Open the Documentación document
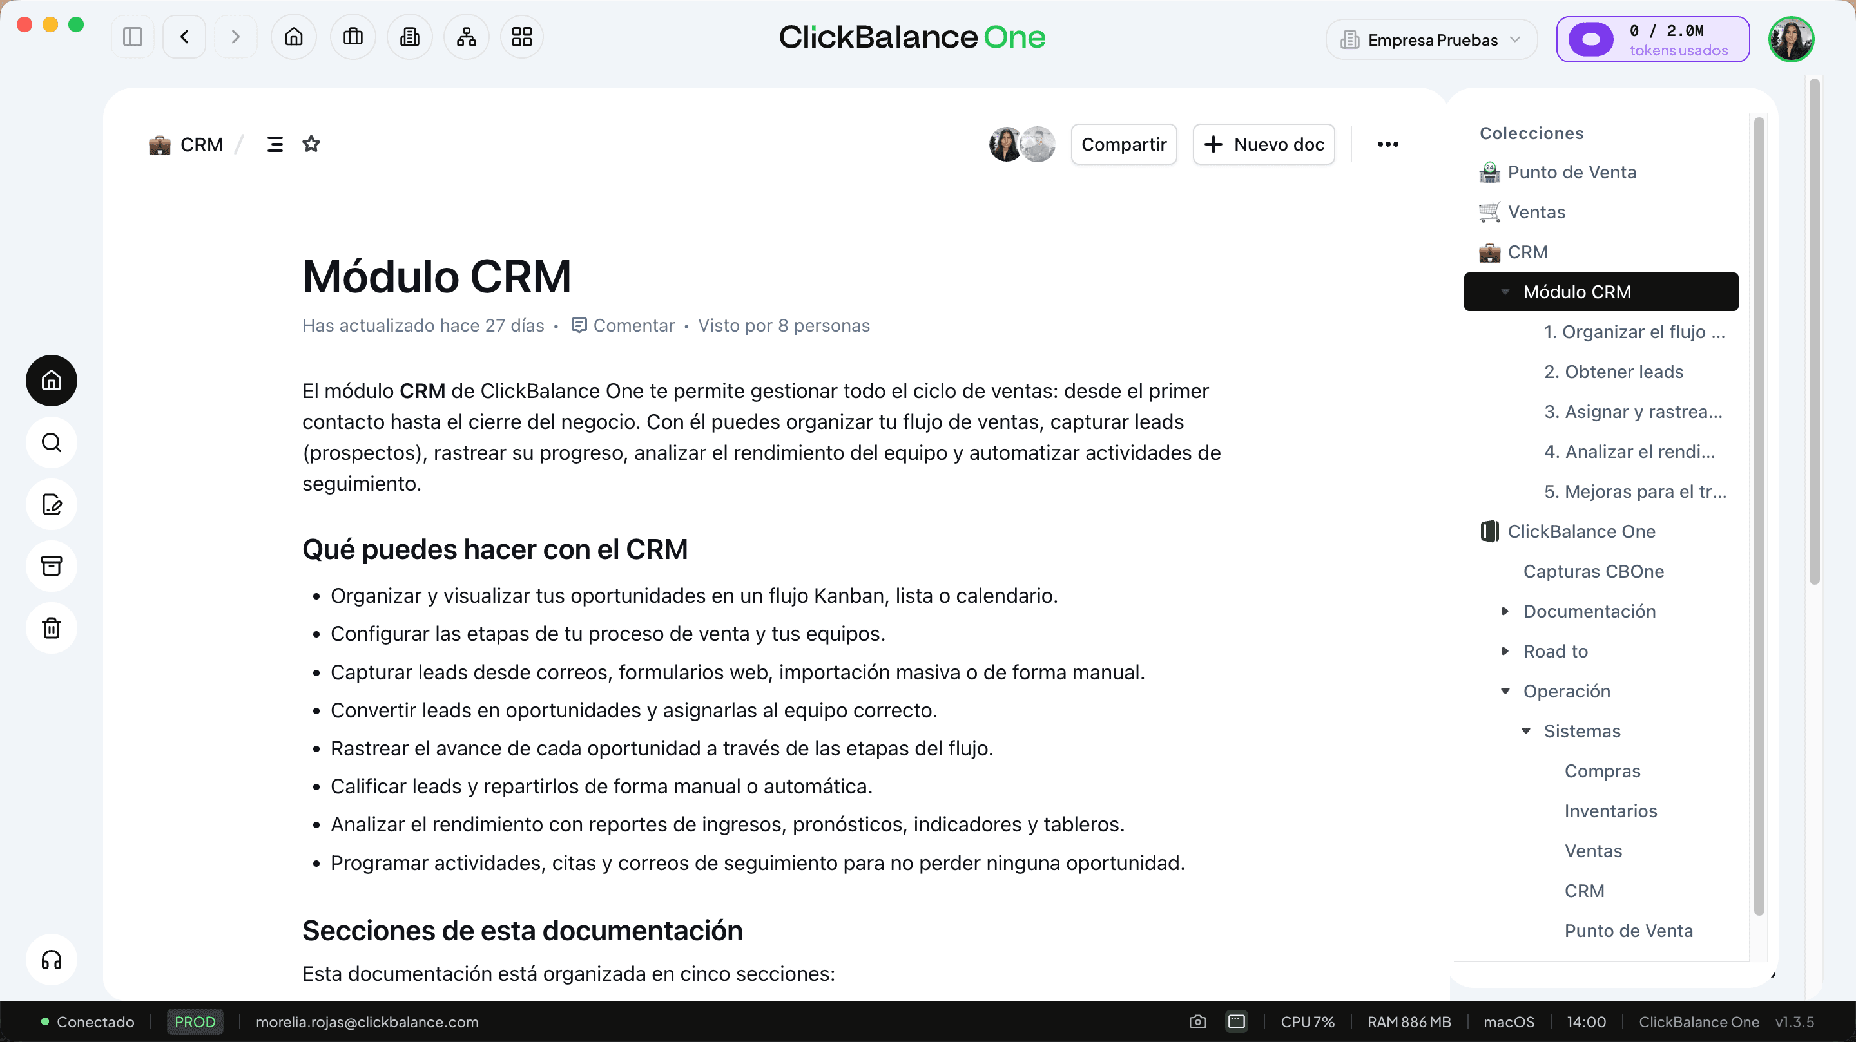The width and height of the screenshot is (1856, 1042). pos(1589,611)
